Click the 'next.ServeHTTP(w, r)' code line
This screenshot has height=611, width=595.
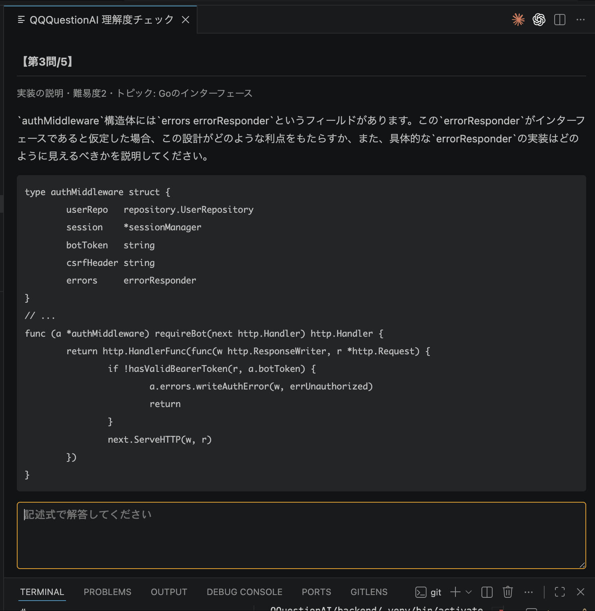point(160,439)
